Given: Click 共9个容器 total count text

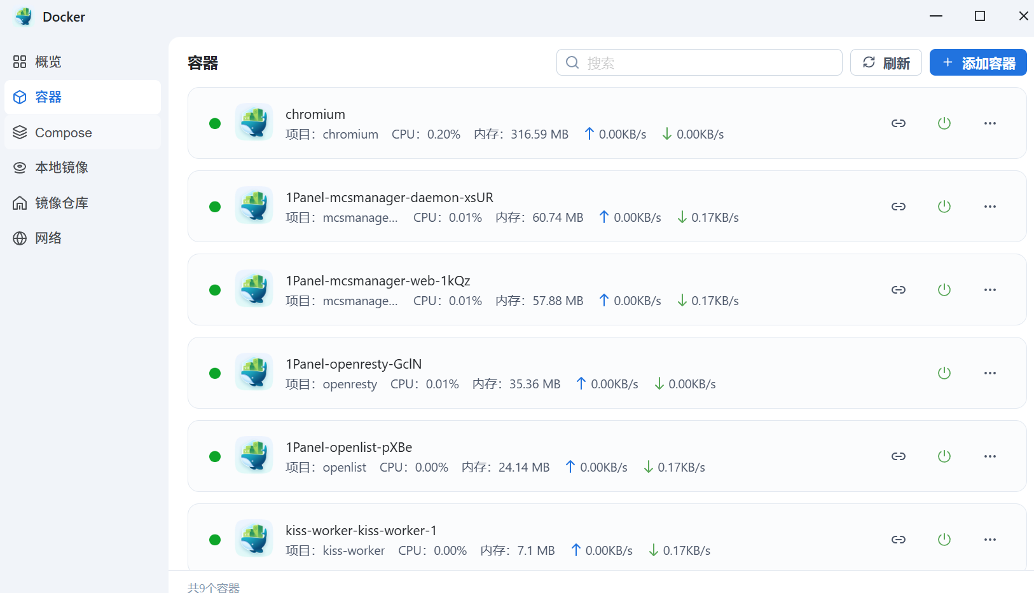Looking at the screenshot, I should 214,588.
